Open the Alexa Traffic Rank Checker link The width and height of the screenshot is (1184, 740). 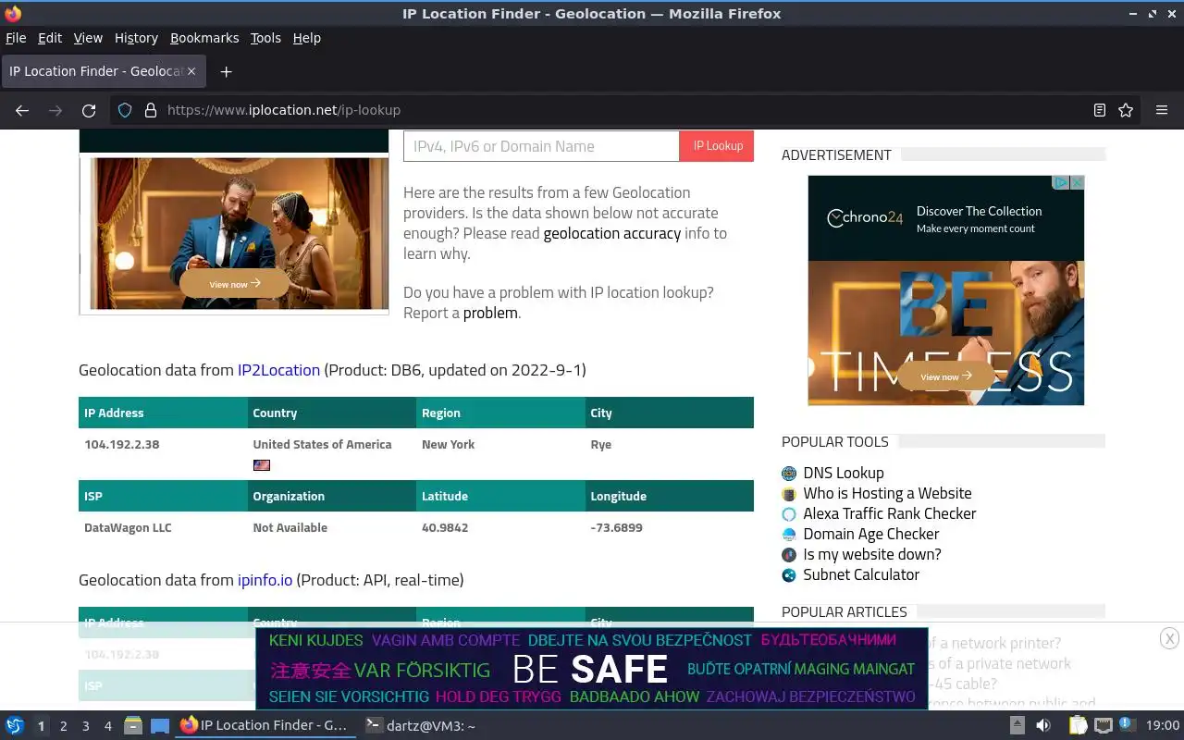tap(890, 513)
